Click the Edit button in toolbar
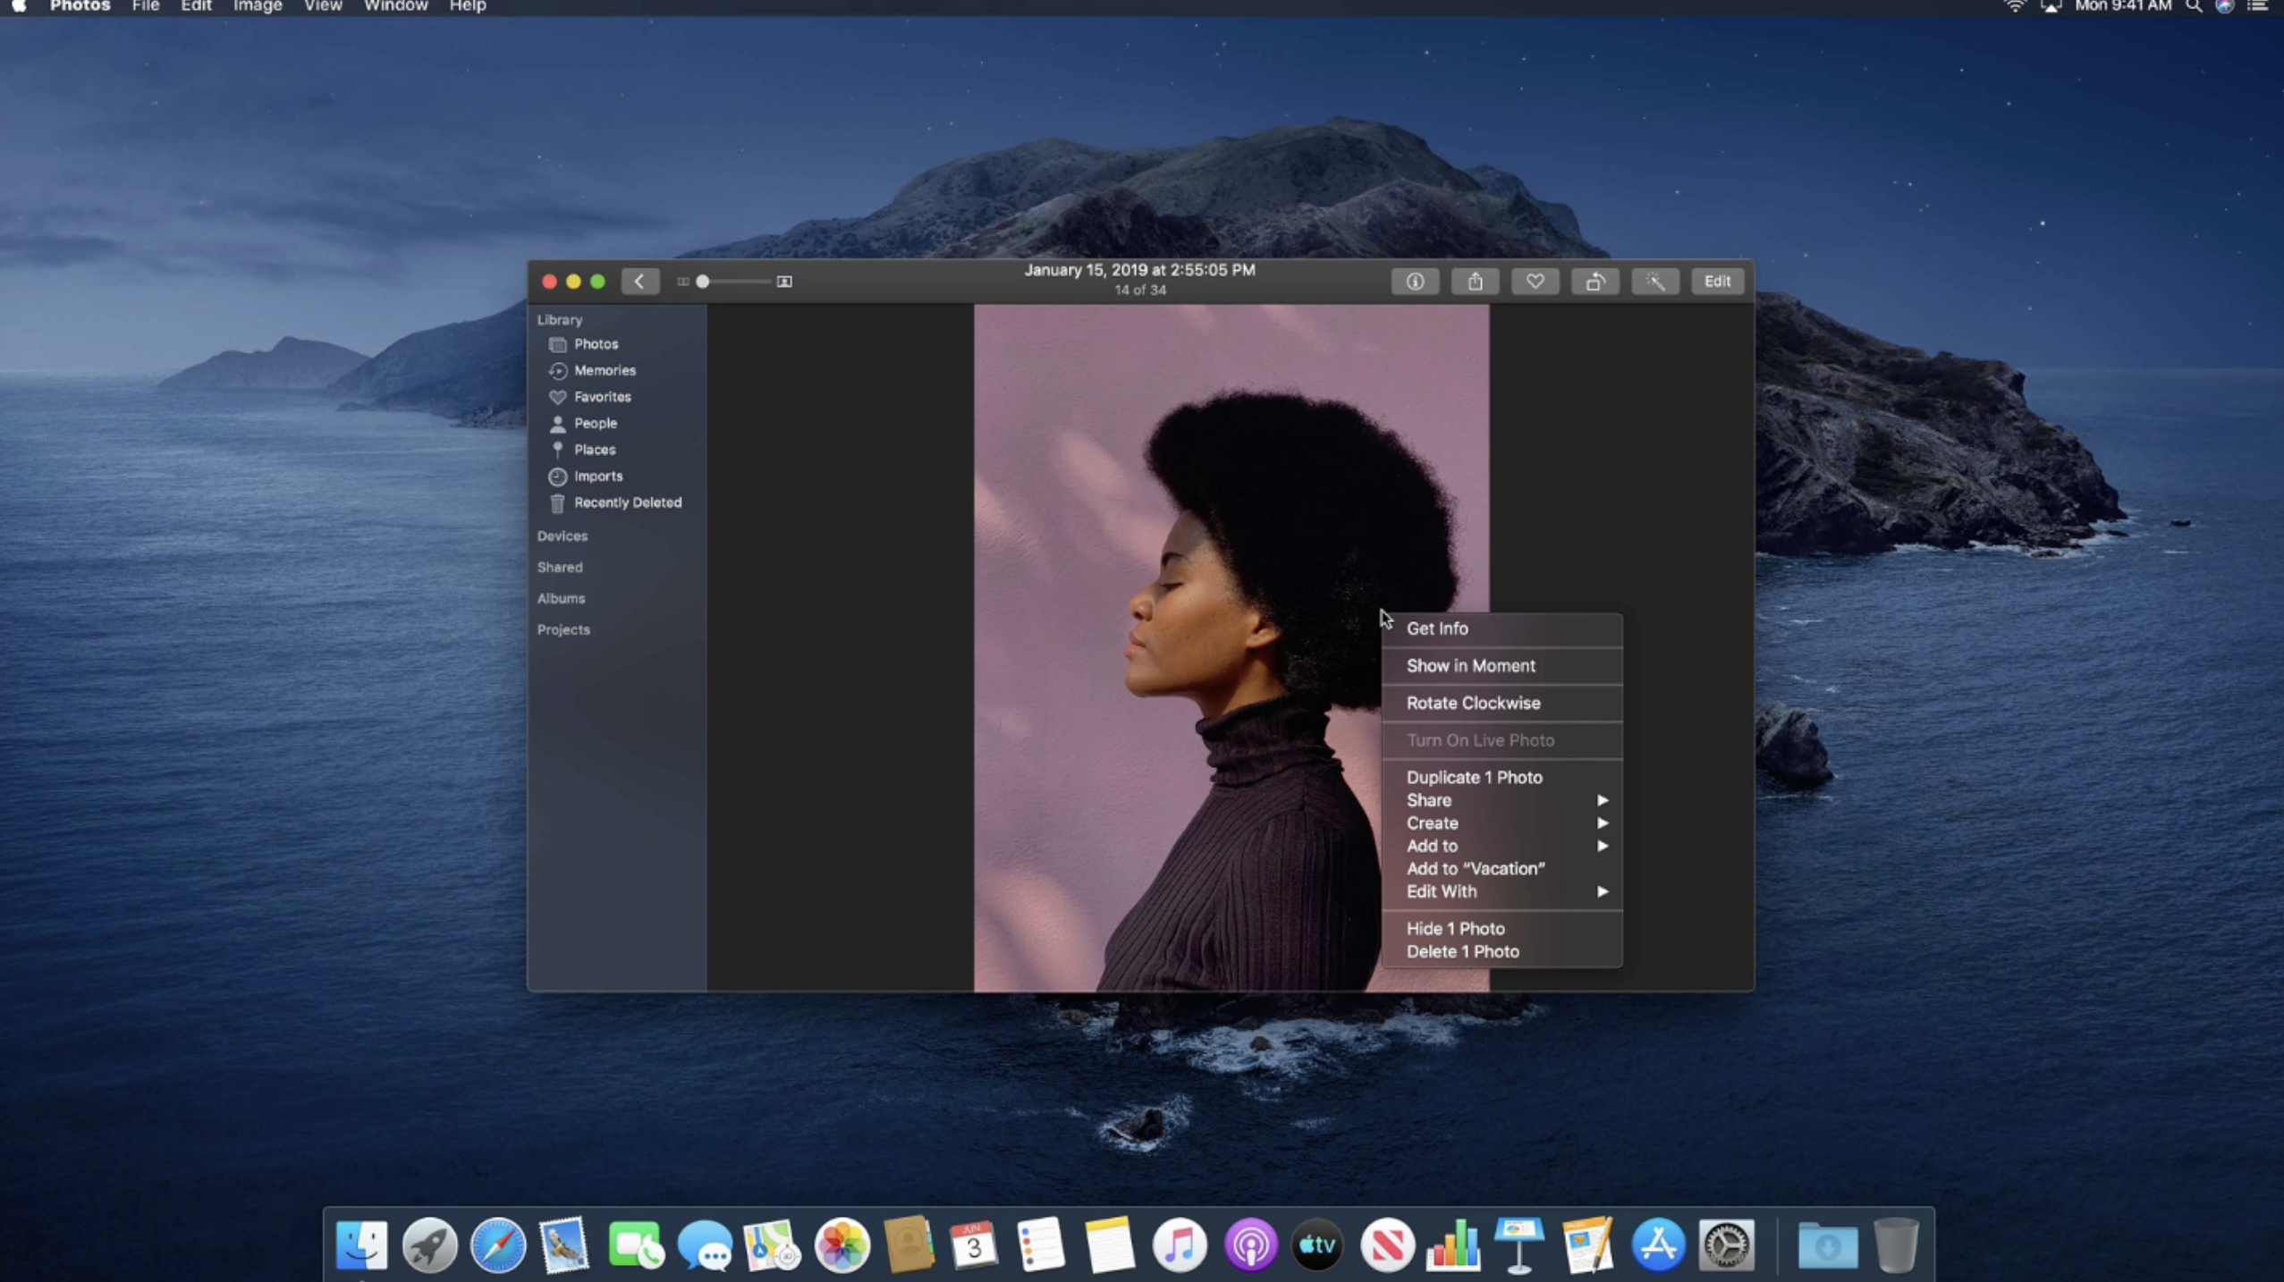 click(x=1716, y=282)
